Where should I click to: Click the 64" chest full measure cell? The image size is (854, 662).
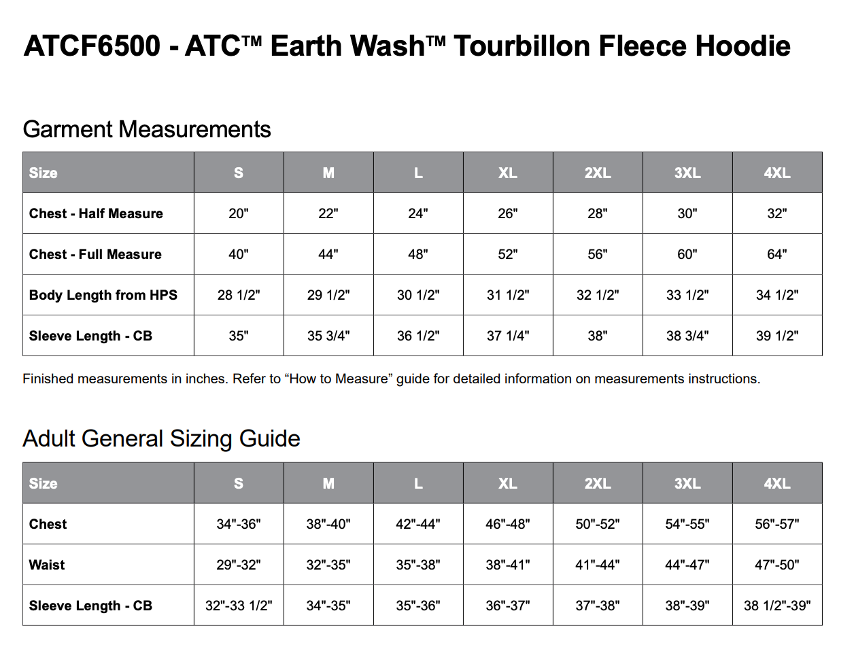pyautogui.click(x=776, y=254)
